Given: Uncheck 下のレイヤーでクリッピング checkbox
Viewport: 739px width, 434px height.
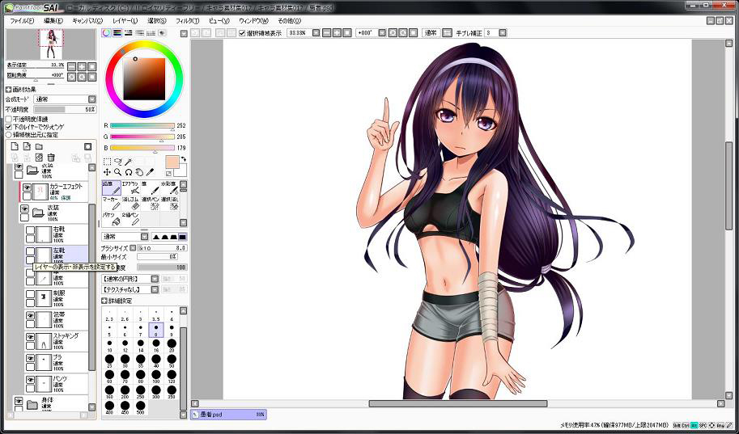Looking at the screenshot, I should pos(9,127).
